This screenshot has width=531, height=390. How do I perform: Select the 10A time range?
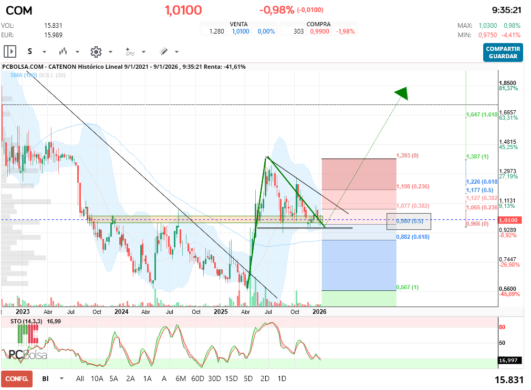tap(97, 378)
